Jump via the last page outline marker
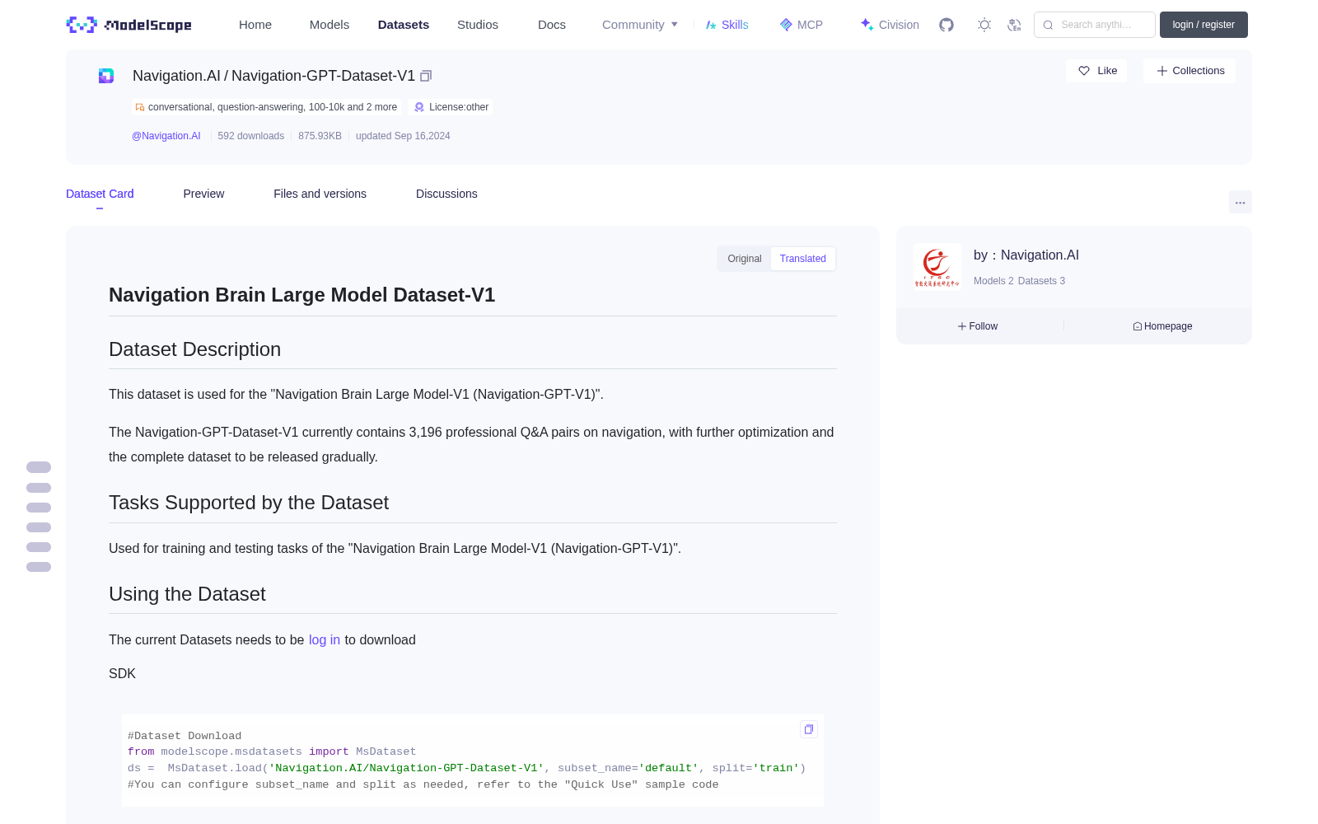The image size is (1318, 824). 39,567
